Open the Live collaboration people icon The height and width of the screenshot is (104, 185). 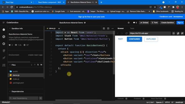(x=4, y=65)
